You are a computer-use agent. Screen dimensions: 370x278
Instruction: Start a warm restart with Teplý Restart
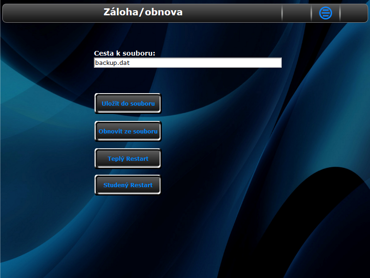click(128, 158)
